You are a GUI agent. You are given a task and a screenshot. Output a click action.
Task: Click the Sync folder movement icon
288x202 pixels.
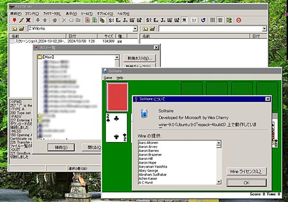(x=229, y=20)
